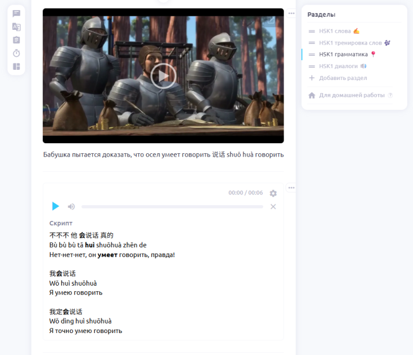Click Добавить раздел
The image size is (413, 355).
(343, 78)
